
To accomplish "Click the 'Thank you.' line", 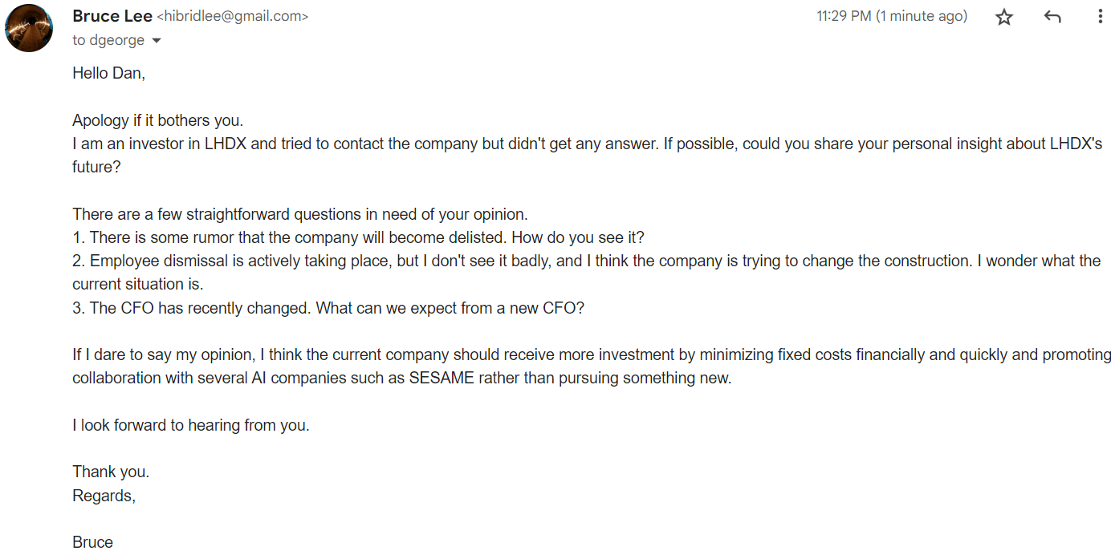I will (x=111, y=472).
